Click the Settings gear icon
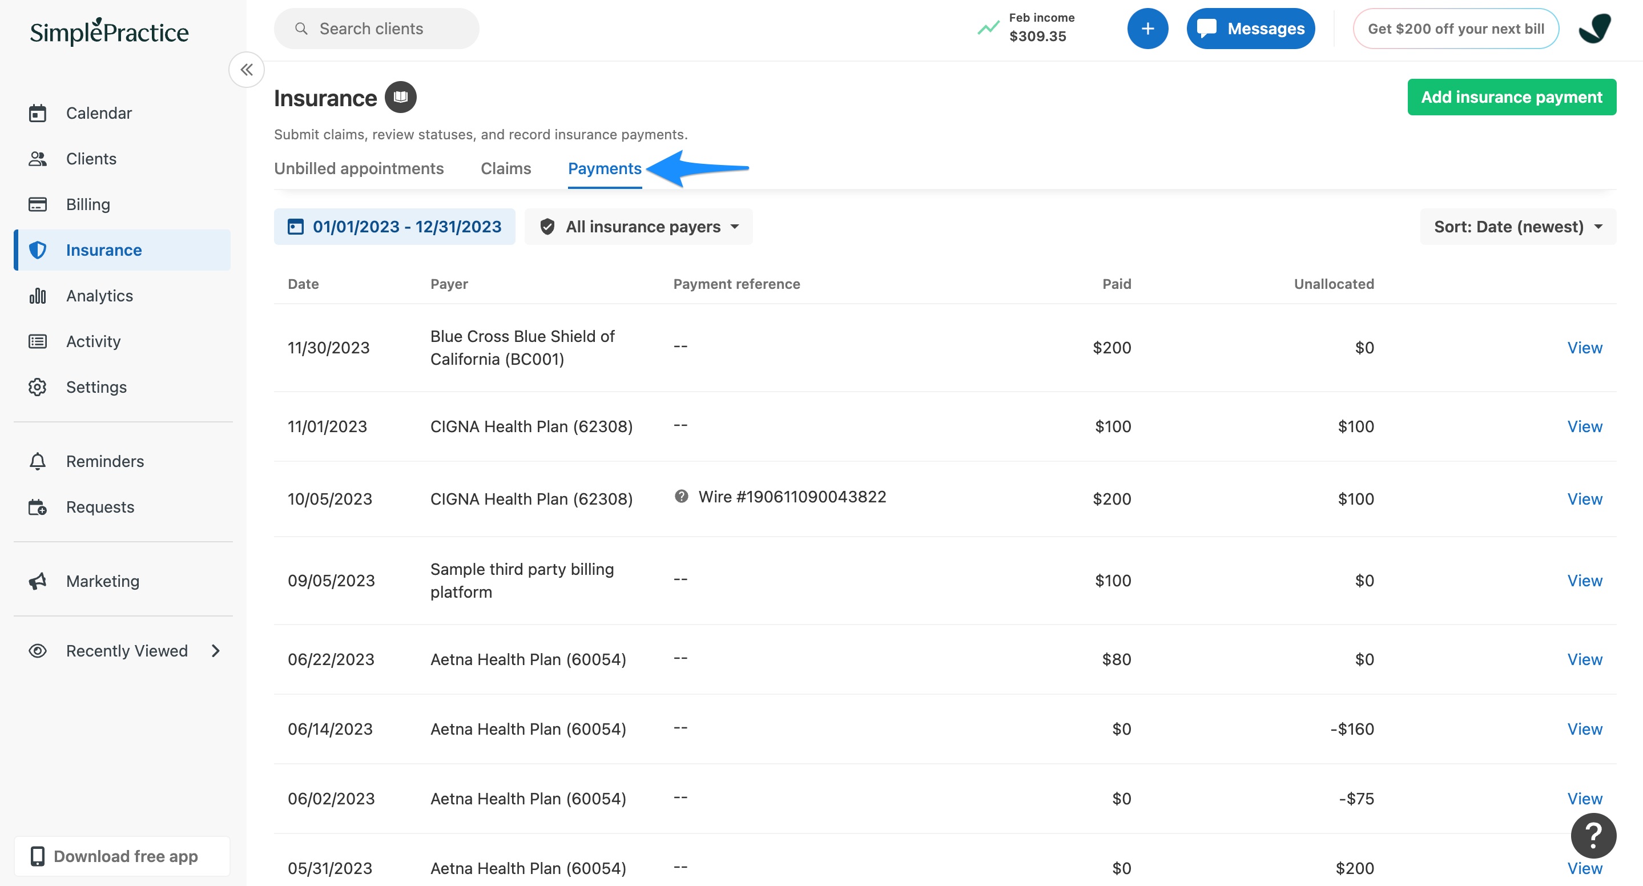The height and width of the screenshot is (886, 1643). point(38,387)
